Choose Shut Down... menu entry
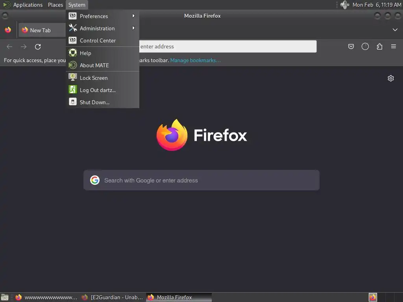The image size is (403, 302). click(x=103, y=102)
